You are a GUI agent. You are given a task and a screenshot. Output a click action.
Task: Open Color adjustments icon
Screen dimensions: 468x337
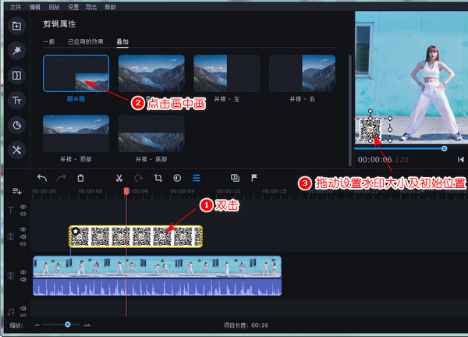click(177, 178)
